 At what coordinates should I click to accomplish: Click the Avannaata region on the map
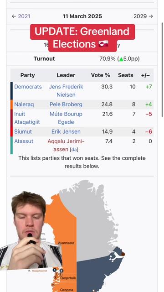(x=66, y=243)
